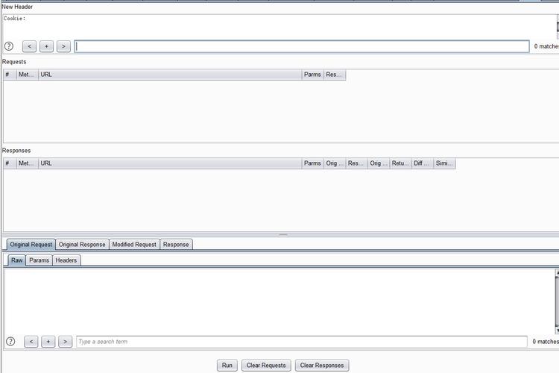Image resolution: width=559 pixels, height=373 pixels.
Task: Click the next match arrow in the bottom search bar
Action: point(65,342)
